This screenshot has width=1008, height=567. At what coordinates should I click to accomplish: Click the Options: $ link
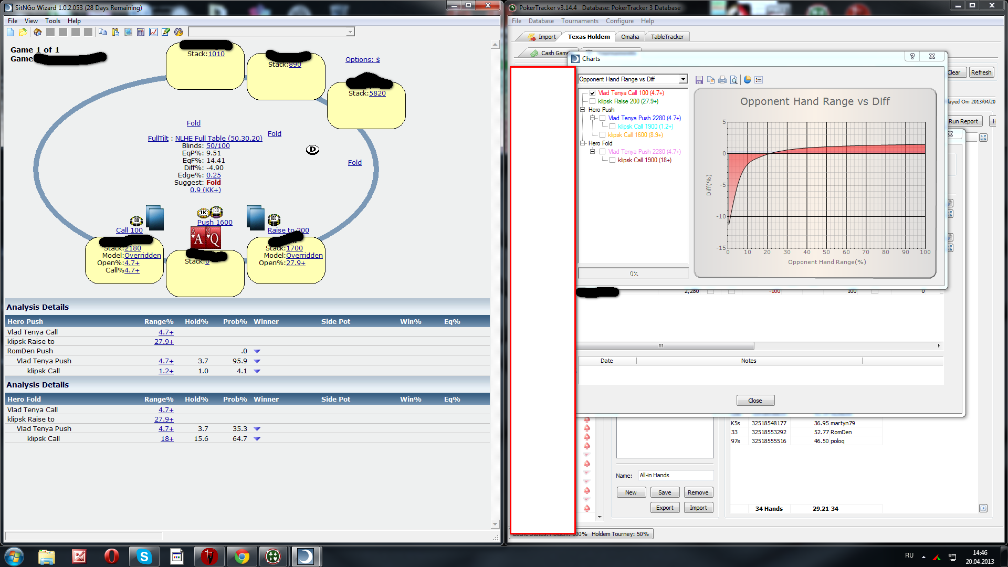(362, 59)
